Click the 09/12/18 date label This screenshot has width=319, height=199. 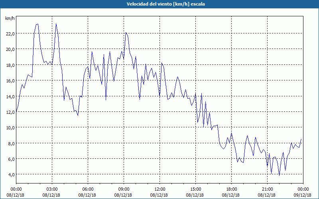pyautogui.click(x=303, y=195)
